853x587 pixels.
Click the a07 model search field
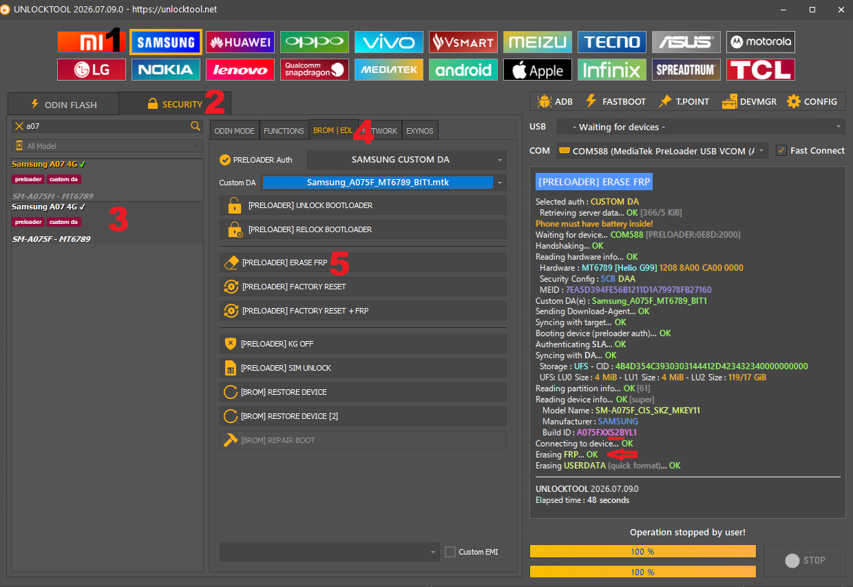(x=107, y=126)
